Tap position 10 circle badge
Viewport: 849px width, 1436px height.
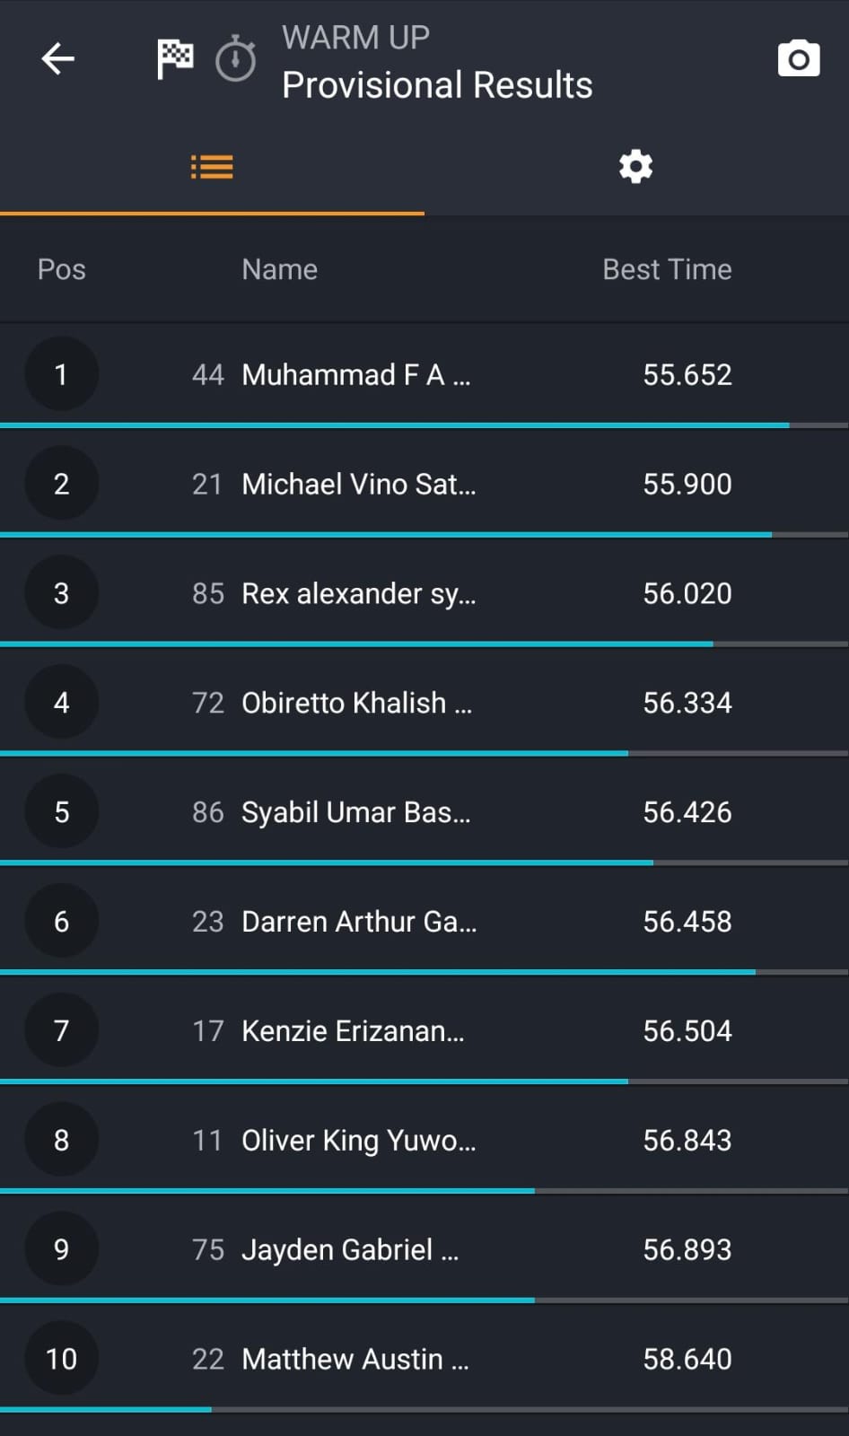coord(61,1359)
